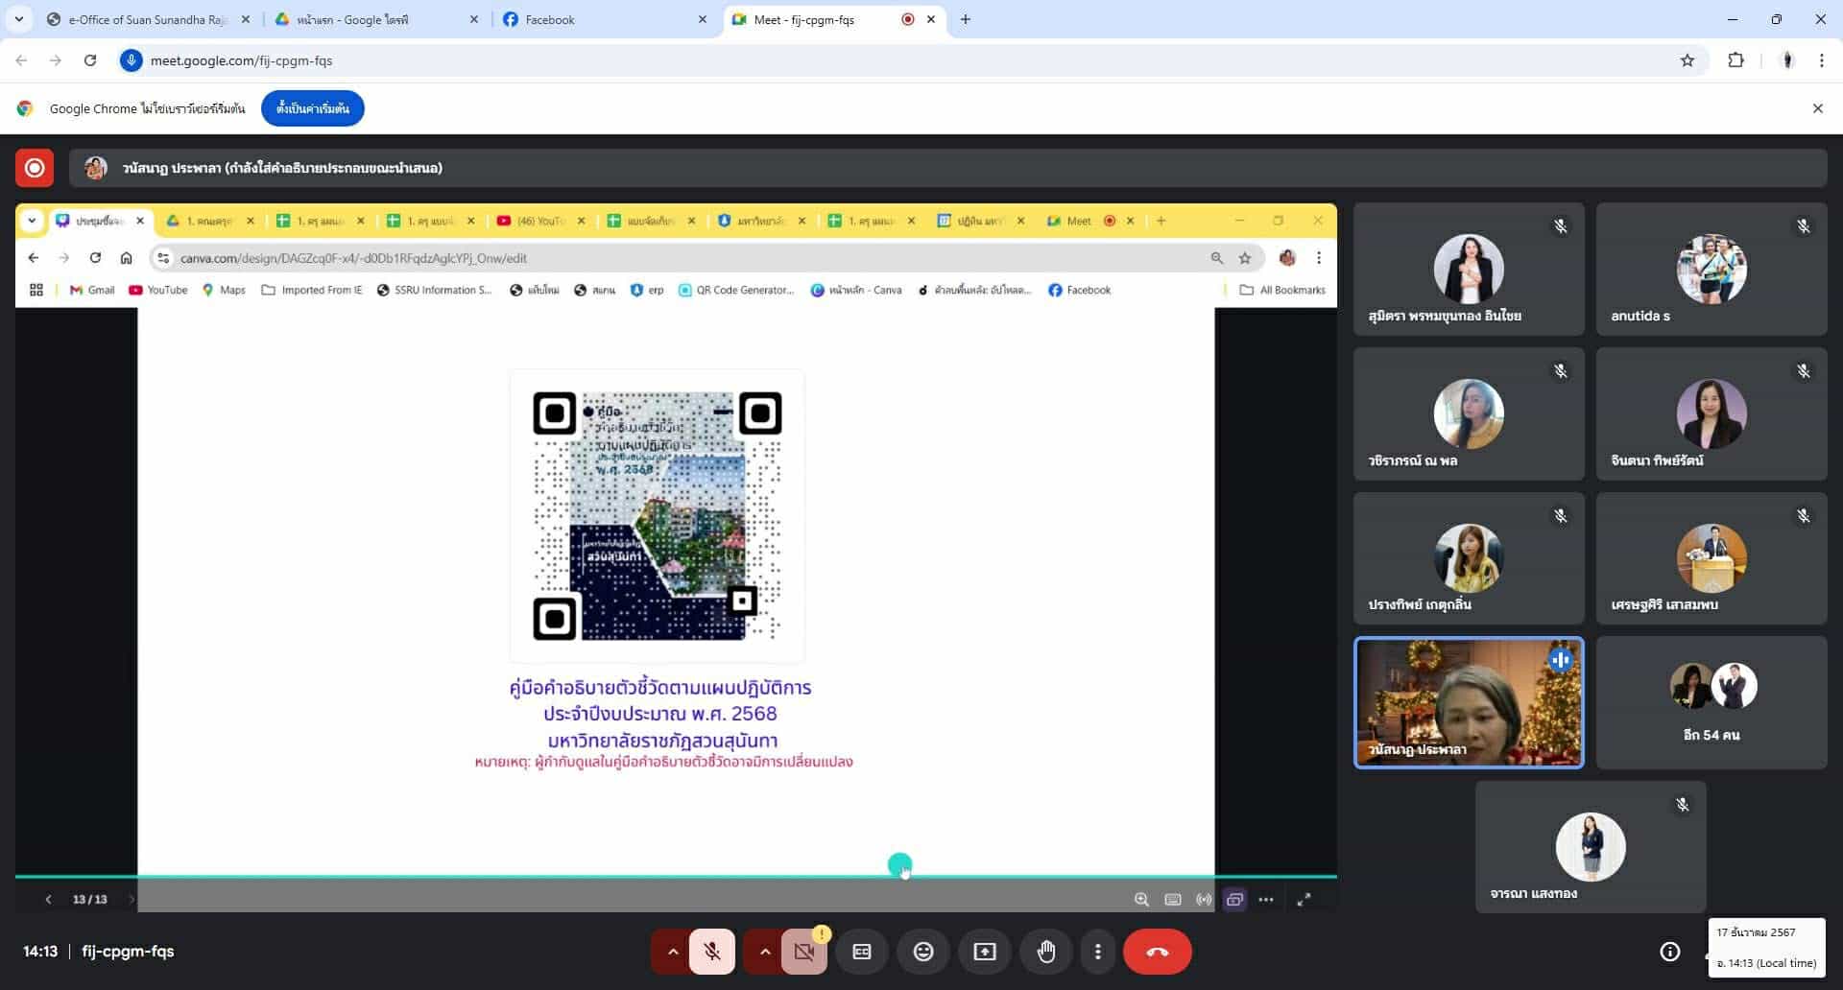
Task: Switch to e-Office of Suan Sunandha tab
Action: [146, 19]
